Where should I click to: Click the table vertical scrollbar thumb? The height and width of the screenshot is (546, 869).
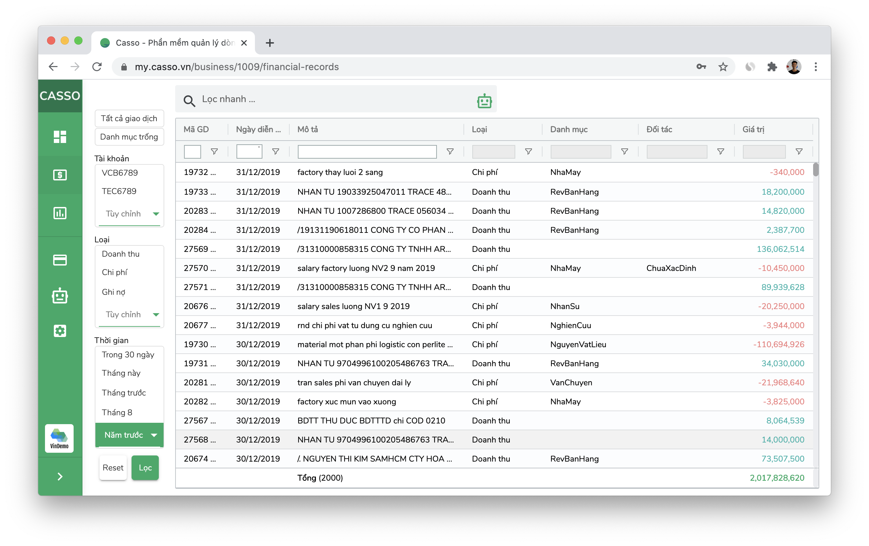(815, 170)
